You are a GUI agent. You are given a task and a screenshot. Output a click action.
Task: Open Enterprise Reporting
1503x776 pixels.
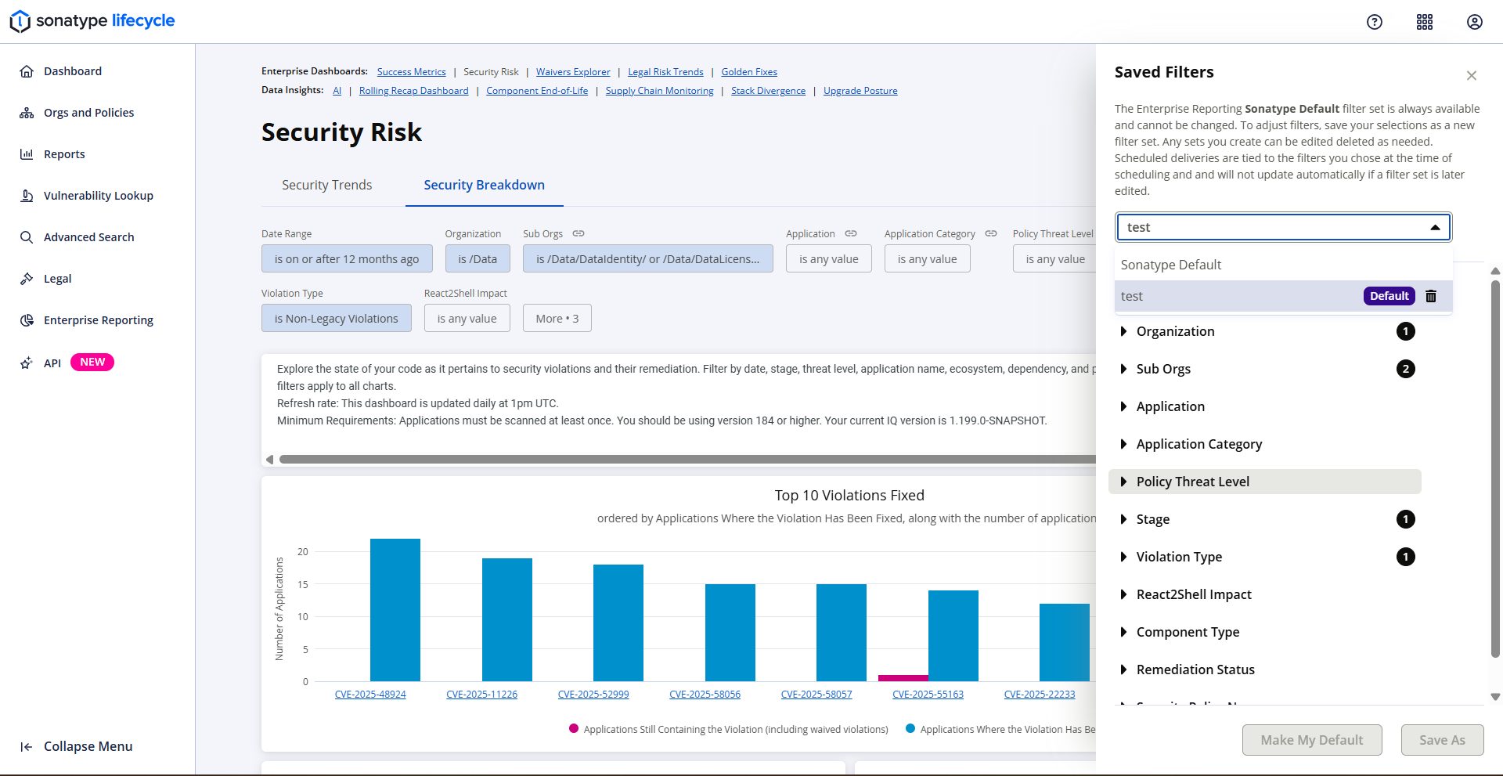(x=98, y=320)
